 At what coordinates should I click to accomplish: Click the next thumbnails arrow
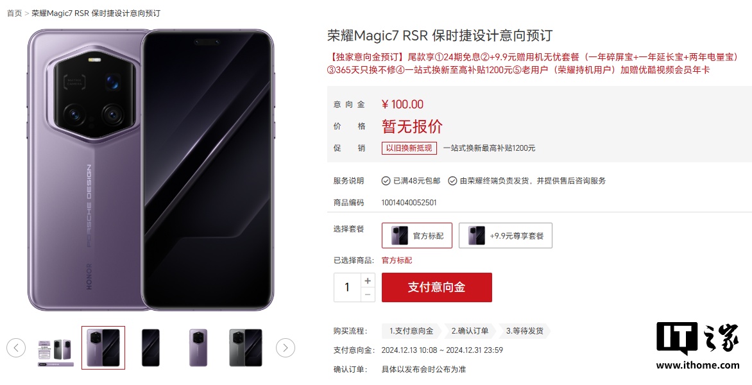point(286,348)
